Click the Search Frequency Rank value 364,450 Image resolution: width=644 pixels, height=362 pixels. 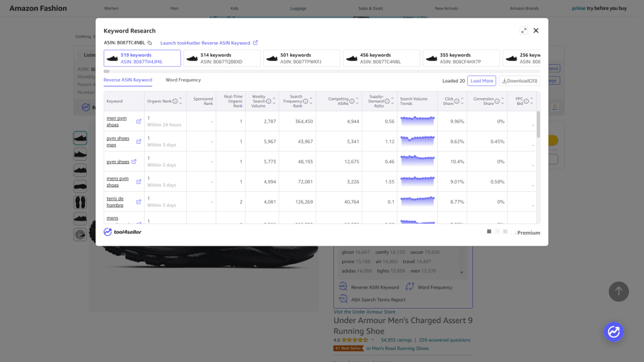[x=304, y=121]
